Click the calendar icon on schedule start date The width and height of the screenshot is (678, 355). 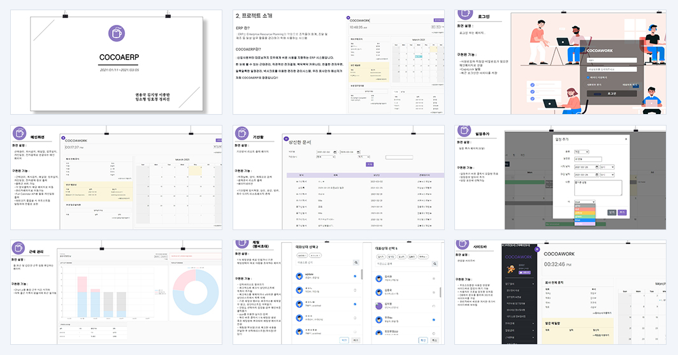[596, 167]
